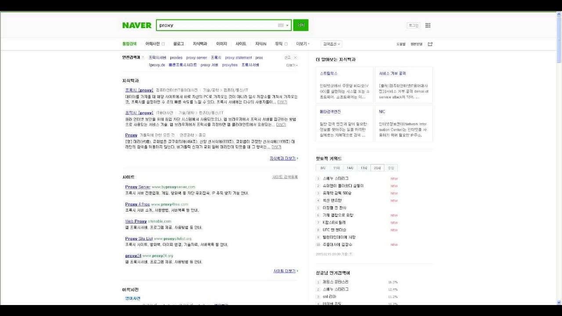Click related search term 'fproxy.de'
562x316 pixels.
157,65
